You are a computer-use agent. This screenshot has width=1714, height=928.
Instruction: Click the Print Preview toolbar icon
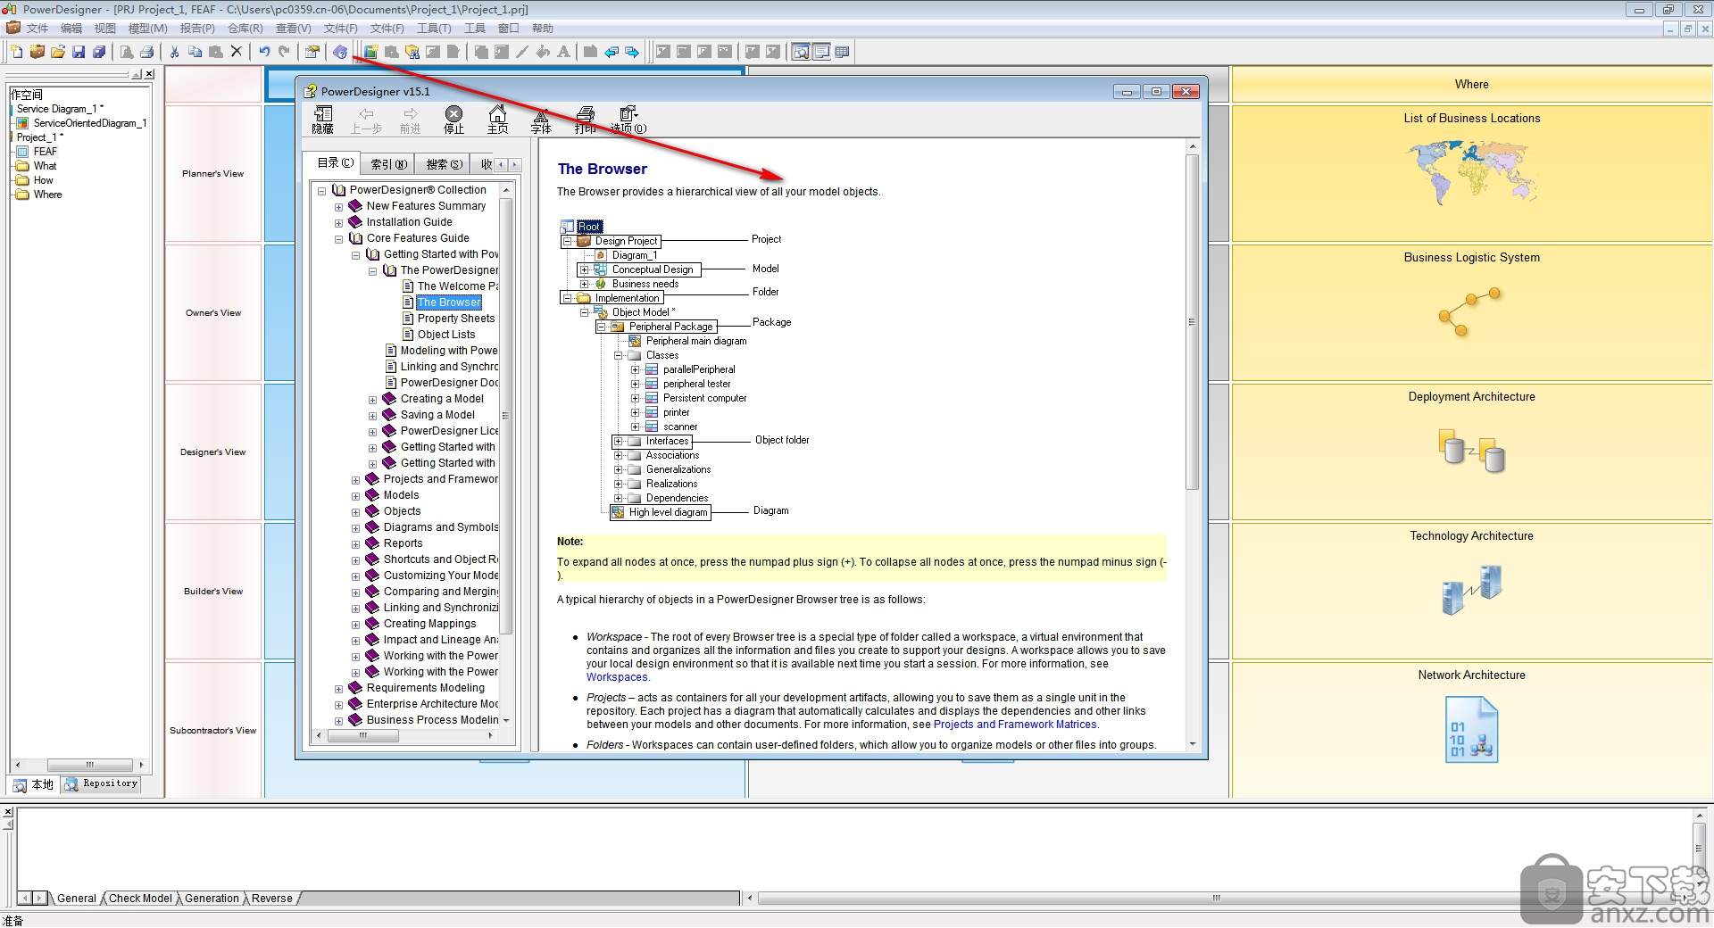(127, 52)
